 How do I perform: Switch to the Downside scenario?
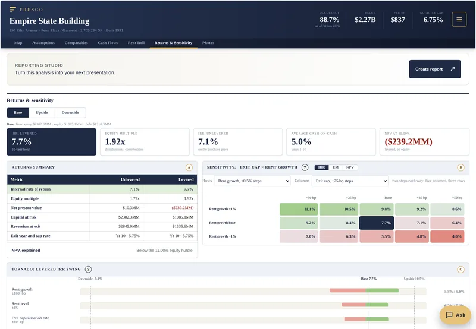click(70, 112)
